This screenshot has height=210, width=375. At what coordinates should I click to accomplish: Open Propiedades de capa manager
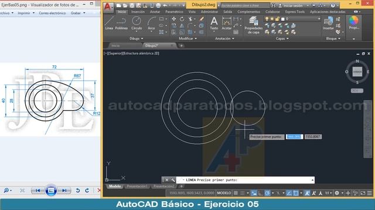click(253, 25)
